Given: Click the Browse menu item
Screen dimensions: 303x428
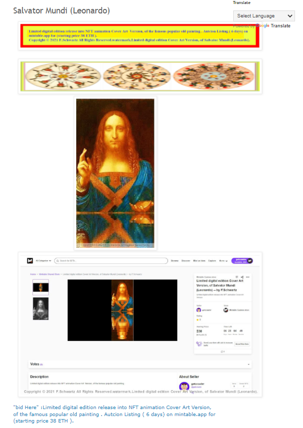Looking at the screenshot, I should point(174,261).
